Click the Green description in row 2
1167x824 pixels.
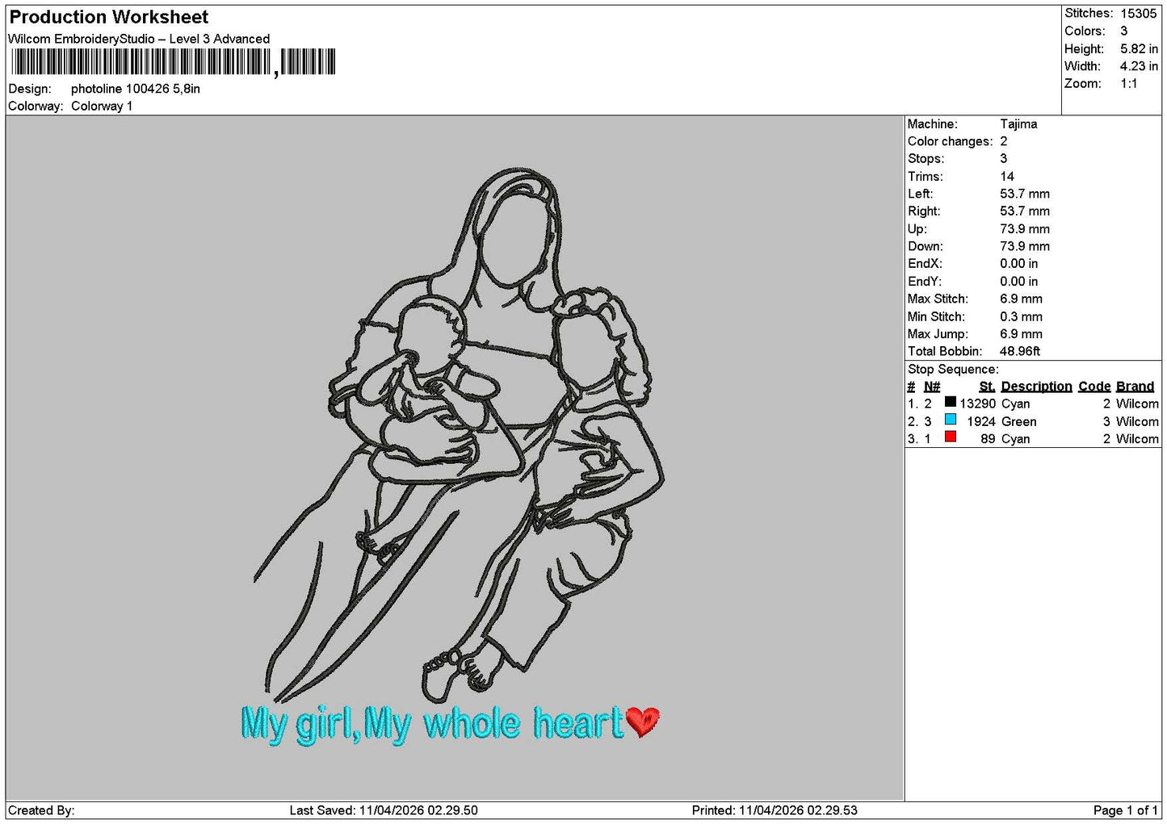(1018, 421)
